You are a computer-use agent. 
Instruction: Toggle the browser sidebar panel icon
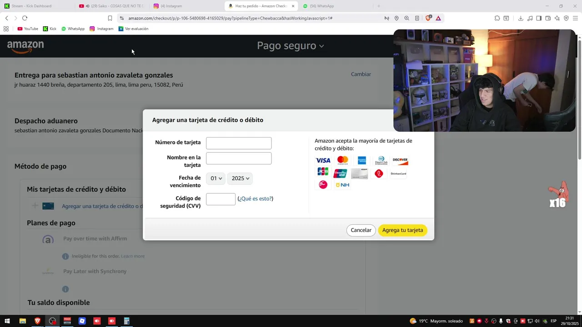click(x=539, y=18)
